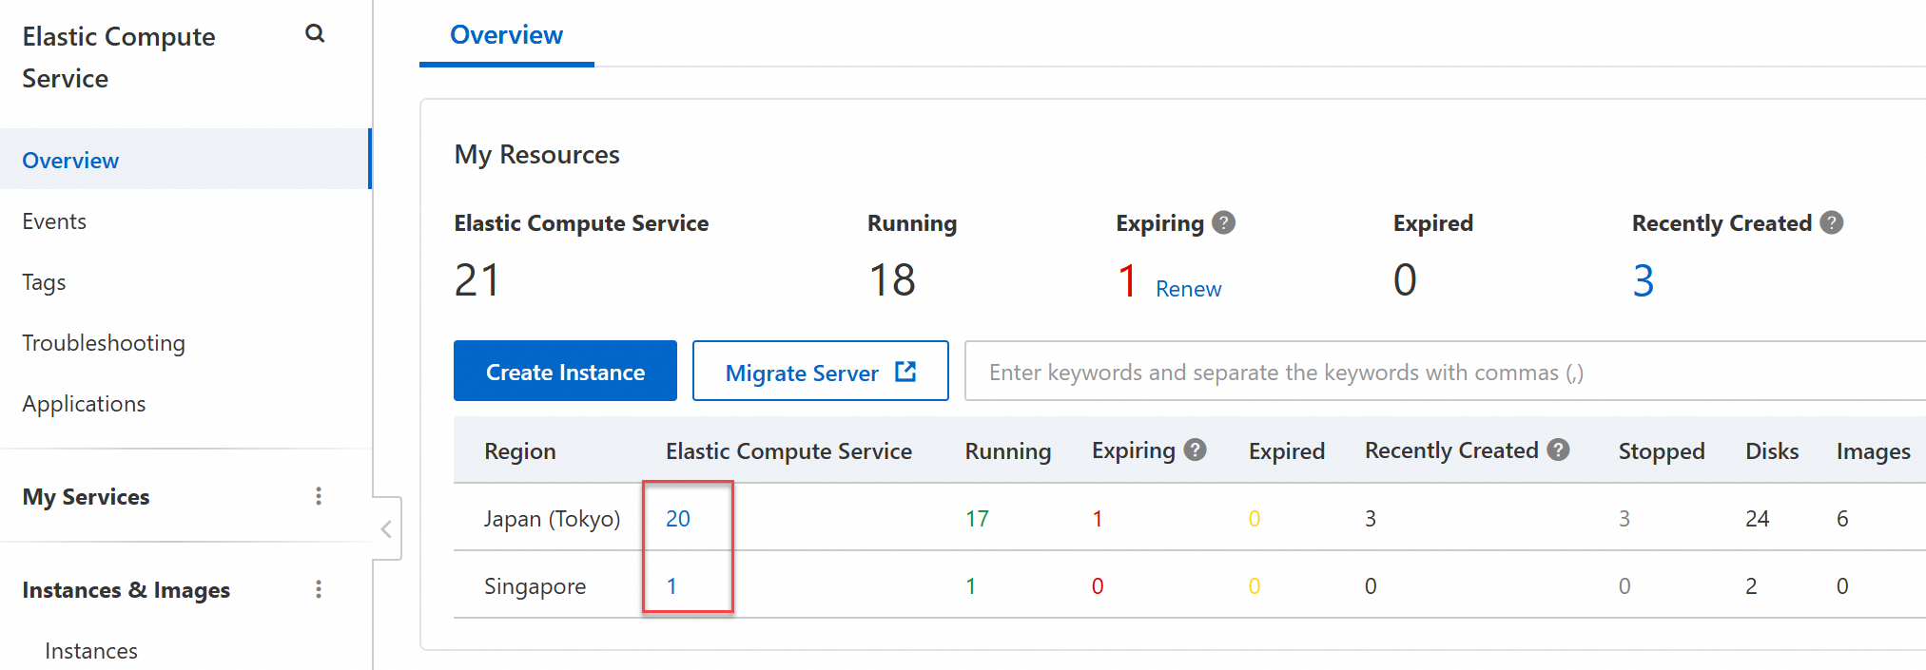Click the Instances & Images section heading
Screen dimensions: 1926x670
[x=126, y=590]
